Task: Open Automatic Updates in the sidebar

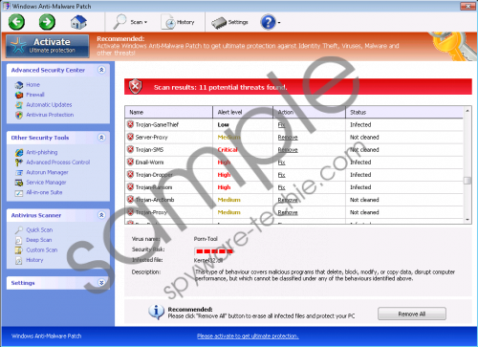Action: click(49, 104)
